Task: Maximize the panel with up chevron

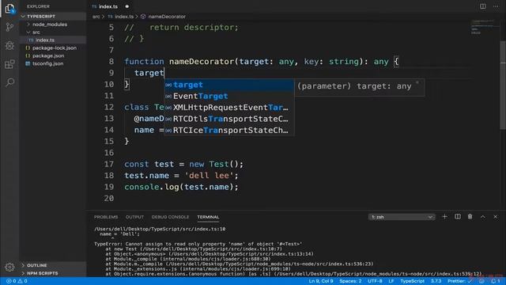Action: pyautogui.click(x=483, y=217)
